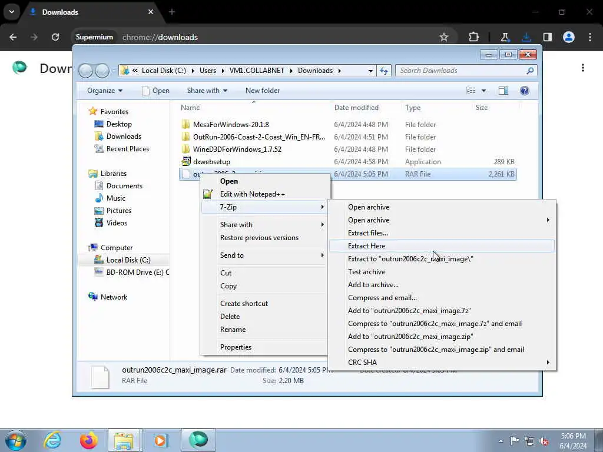Select Create shortcut entry
The width and height of the screenshot is (603, 452).
point(264,304)
